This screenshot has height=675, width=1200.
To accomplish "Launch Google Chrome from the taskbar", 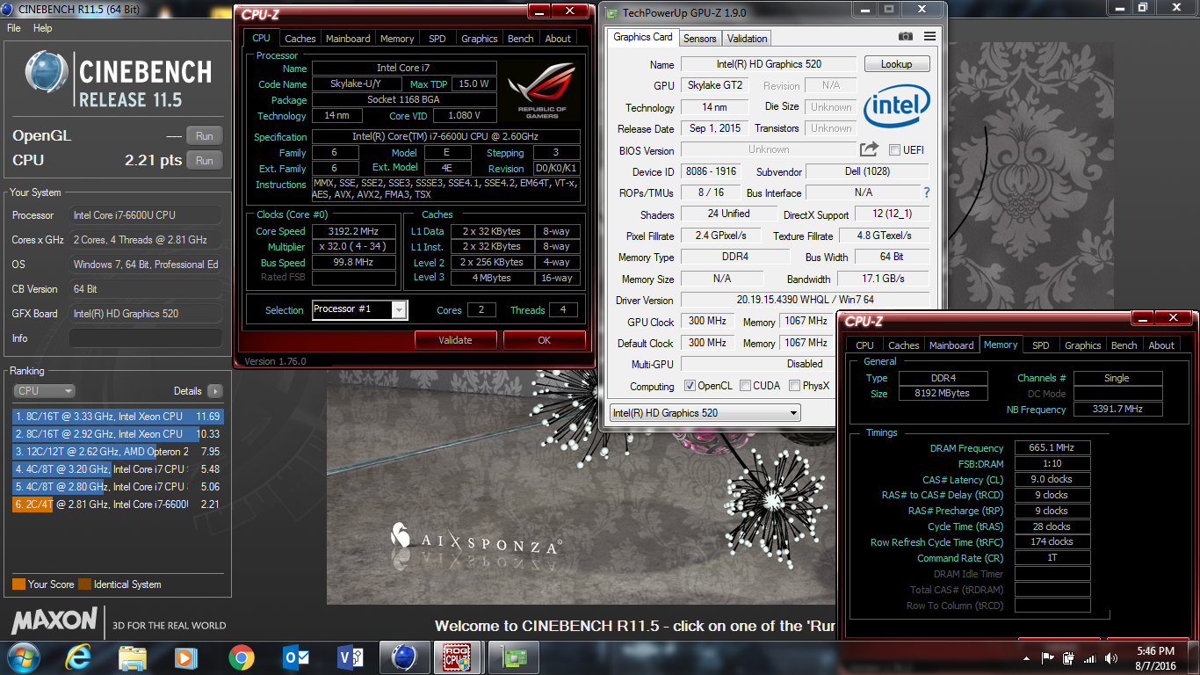I will [x=242, y=657].
